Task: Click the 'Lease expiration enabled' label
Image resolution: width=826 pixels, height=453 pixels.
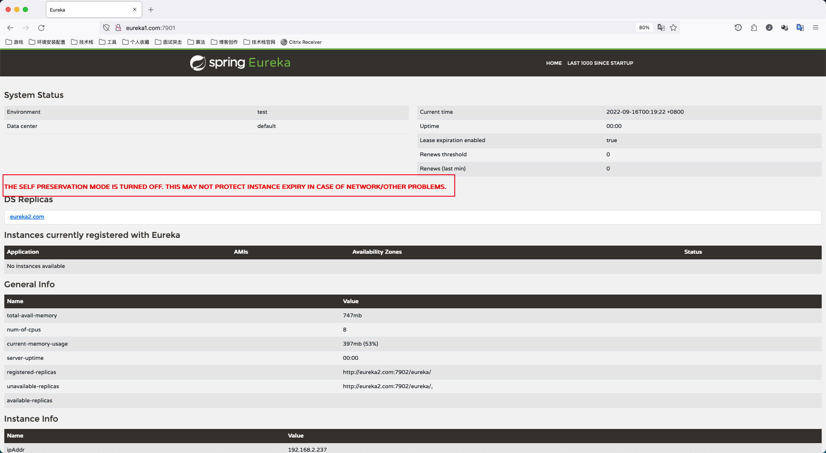Action: tap(452, 140)
